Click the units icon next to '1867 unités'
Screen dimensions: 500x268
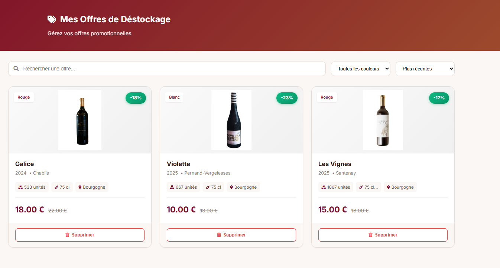[x=323, y=187]
